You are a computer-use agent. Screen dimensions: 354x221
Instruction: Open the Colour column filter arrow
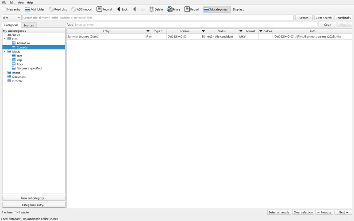(x=261, y=31)
